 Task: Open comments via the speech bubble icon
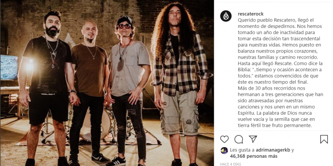tap(239, 139)
